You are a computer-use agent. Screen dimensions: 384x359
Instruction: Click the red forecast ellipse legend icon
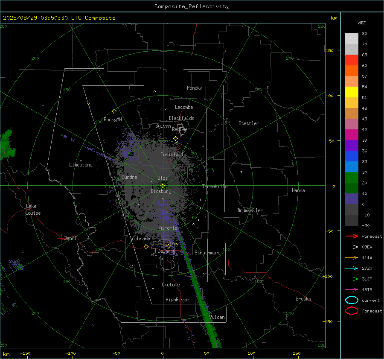(x=352, y=311)
